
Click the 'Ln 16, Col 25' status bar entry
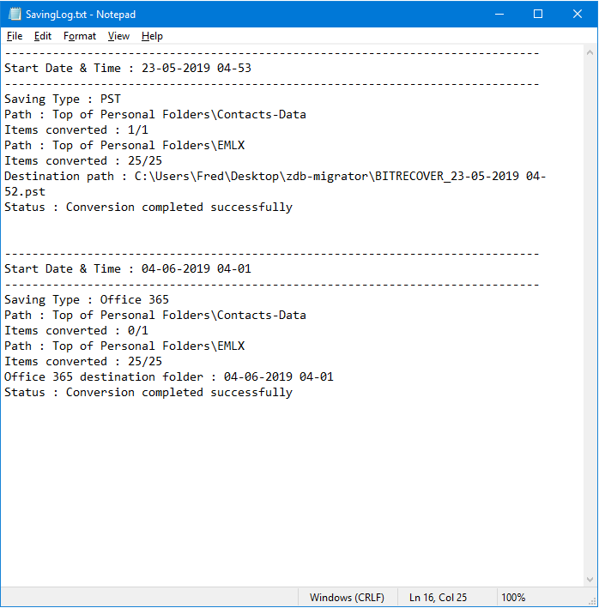point(438,598)
